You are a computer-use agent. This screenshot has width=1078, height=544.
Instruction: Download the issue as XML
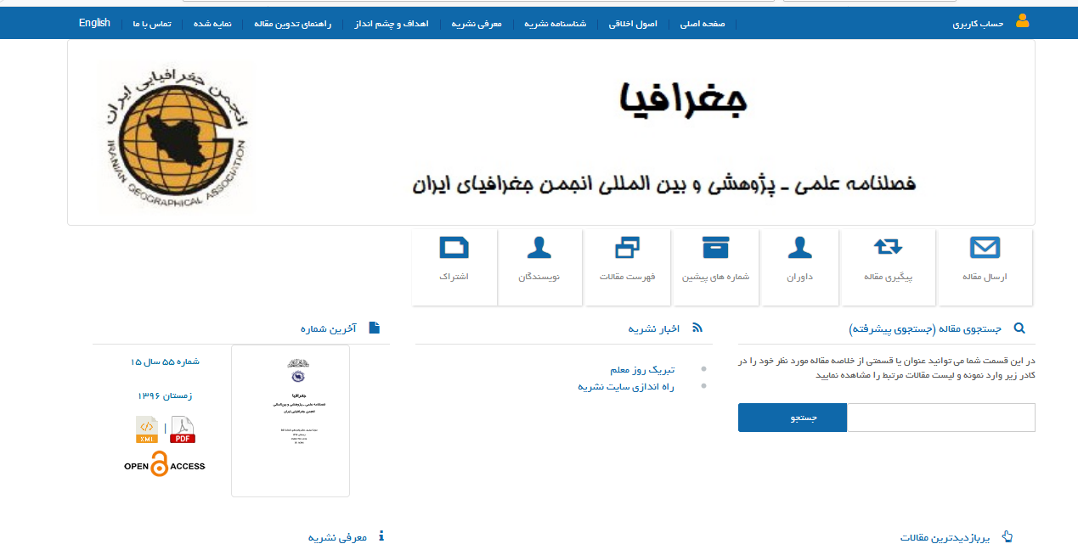[x=147, y=430]
